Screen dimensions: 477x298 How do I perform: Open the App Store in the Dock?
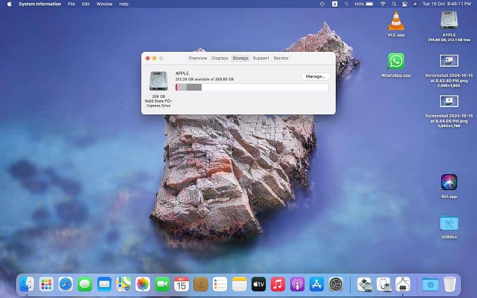(317, 284)
